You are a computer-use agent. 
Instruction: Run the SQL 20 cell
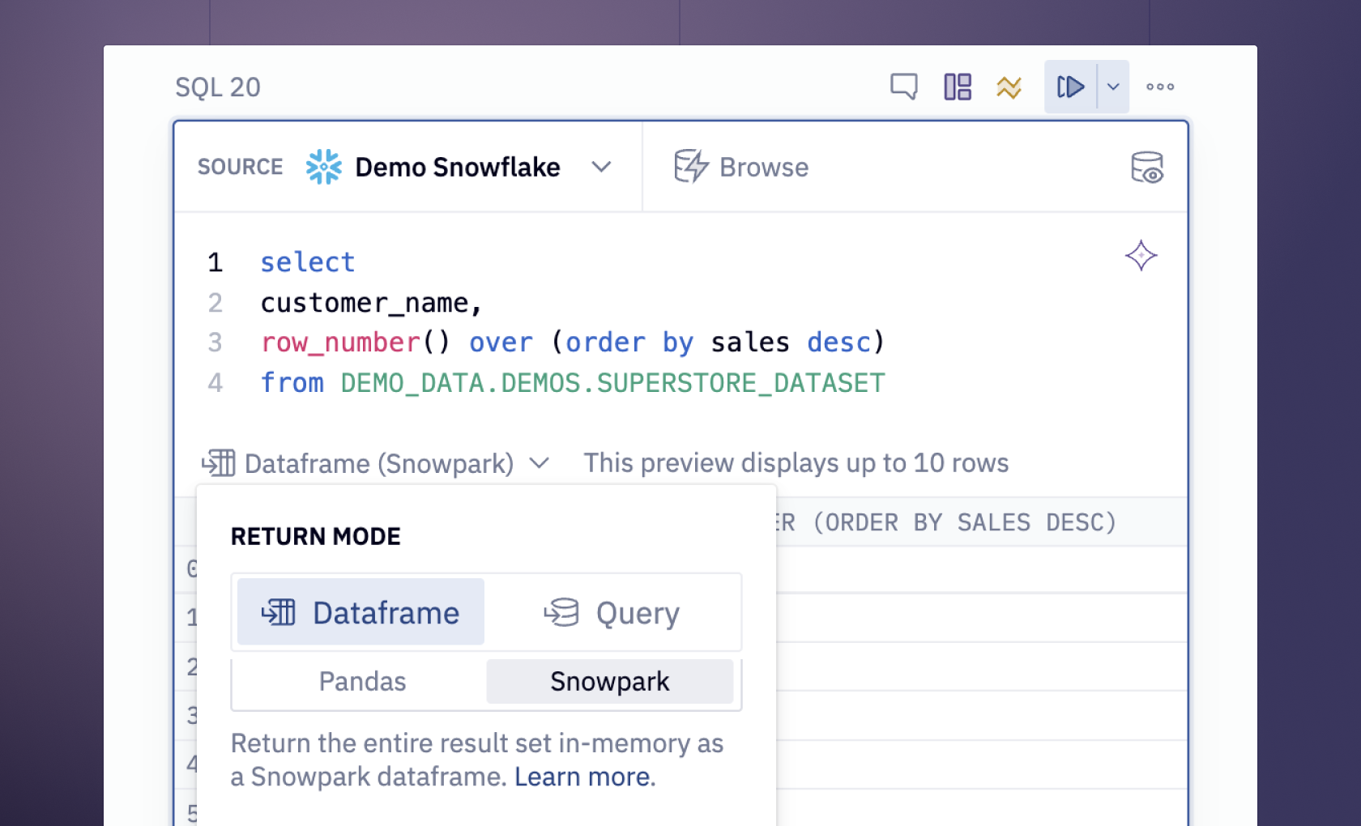tap(1070, 87)
